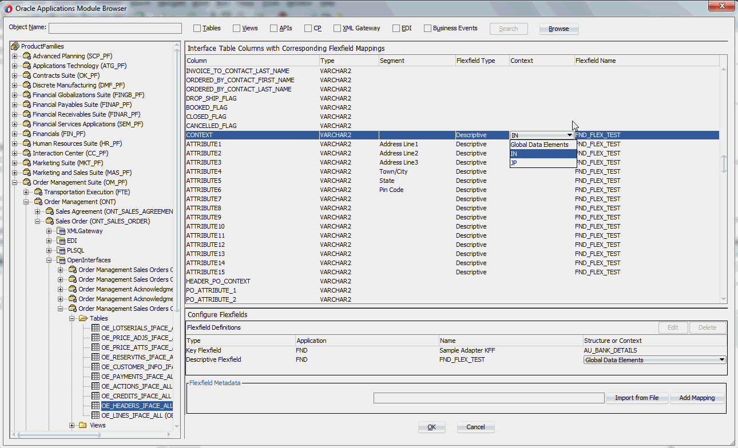Click the OE_HEADERS_IFACE_ALL table icon
The width and height of the screenshot is (738, 448).
click(x=96, y=406)
